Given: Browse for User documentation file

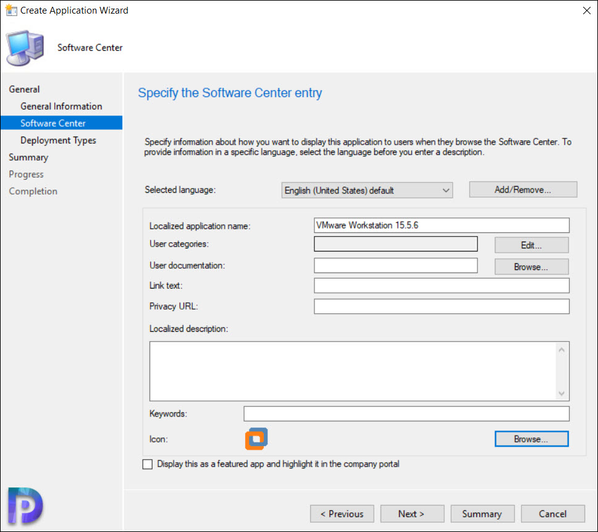Looking at the screenshot, I should [531, 267].
